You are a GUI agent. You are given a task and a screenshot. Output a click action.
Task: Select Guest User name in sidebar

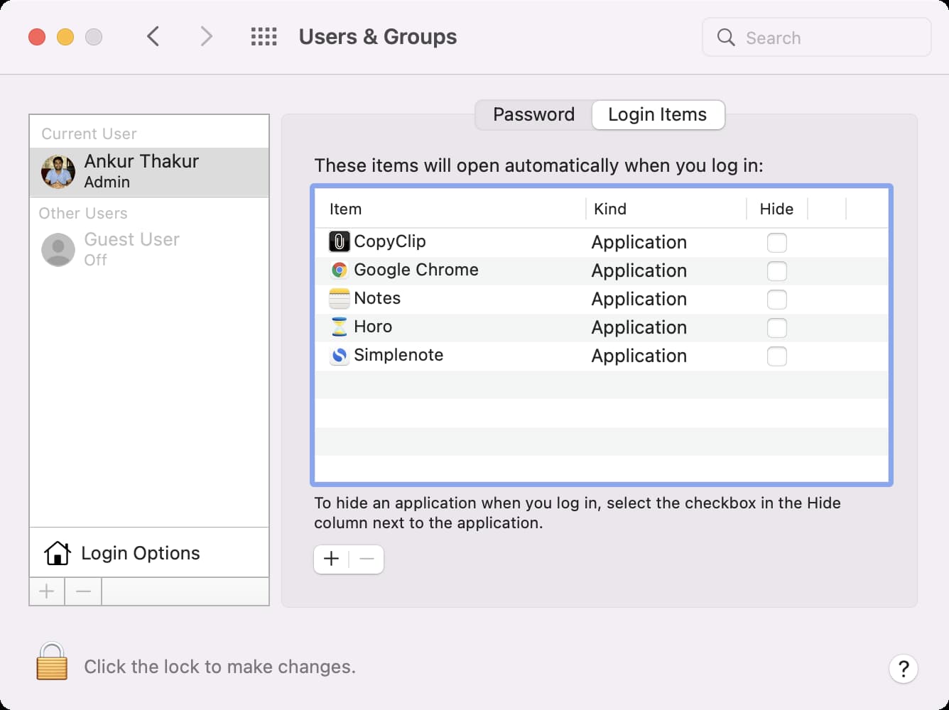(x=131, y=240)
